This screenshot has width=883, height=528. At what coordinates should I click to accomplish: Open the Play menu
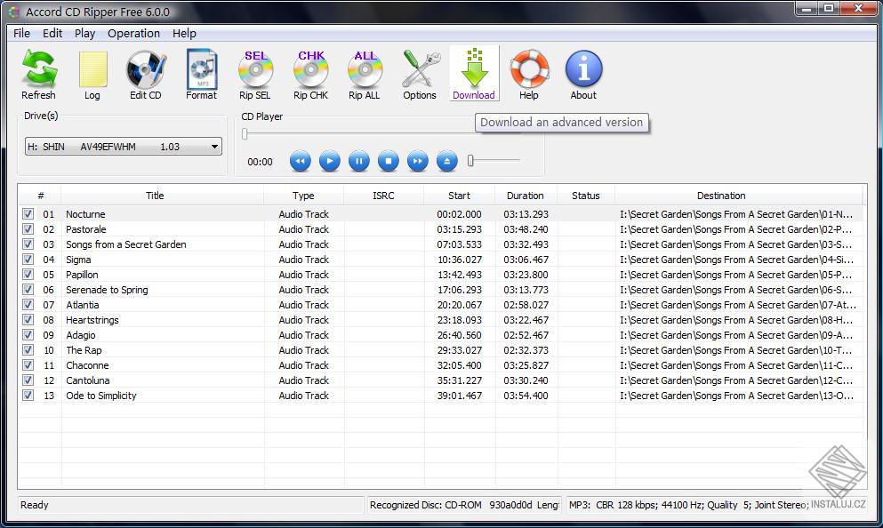point(84,33)
